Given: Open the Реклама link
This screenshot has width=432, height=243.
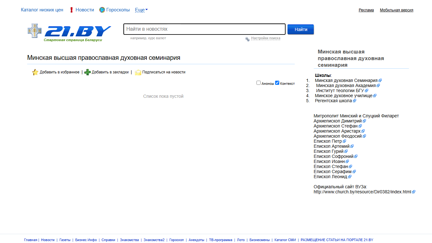Looking at the screenshot, I should coord(366,10).
